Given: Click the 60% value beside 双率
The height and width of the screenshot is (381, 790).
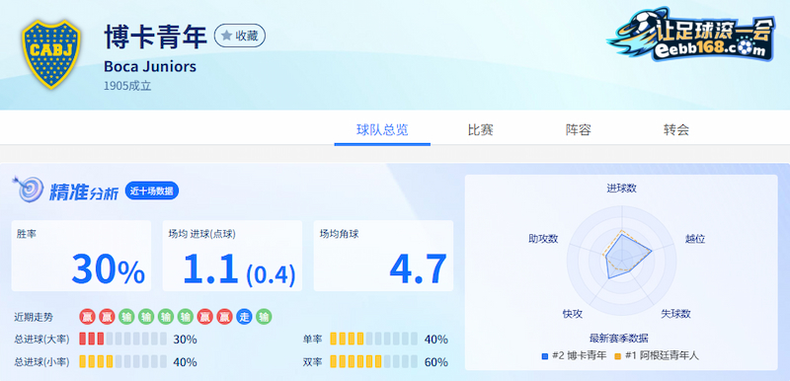Looking at the screenshot, I should [x=436, y=362].
